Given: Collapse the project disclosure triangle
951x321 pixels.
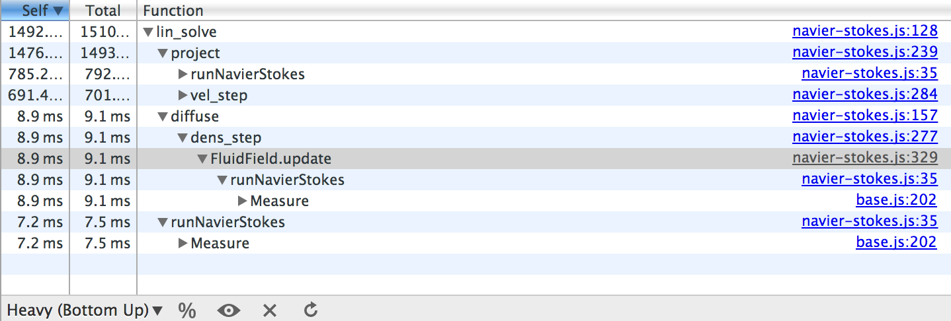Looking at the screenshot, I should tap(163, 54).
